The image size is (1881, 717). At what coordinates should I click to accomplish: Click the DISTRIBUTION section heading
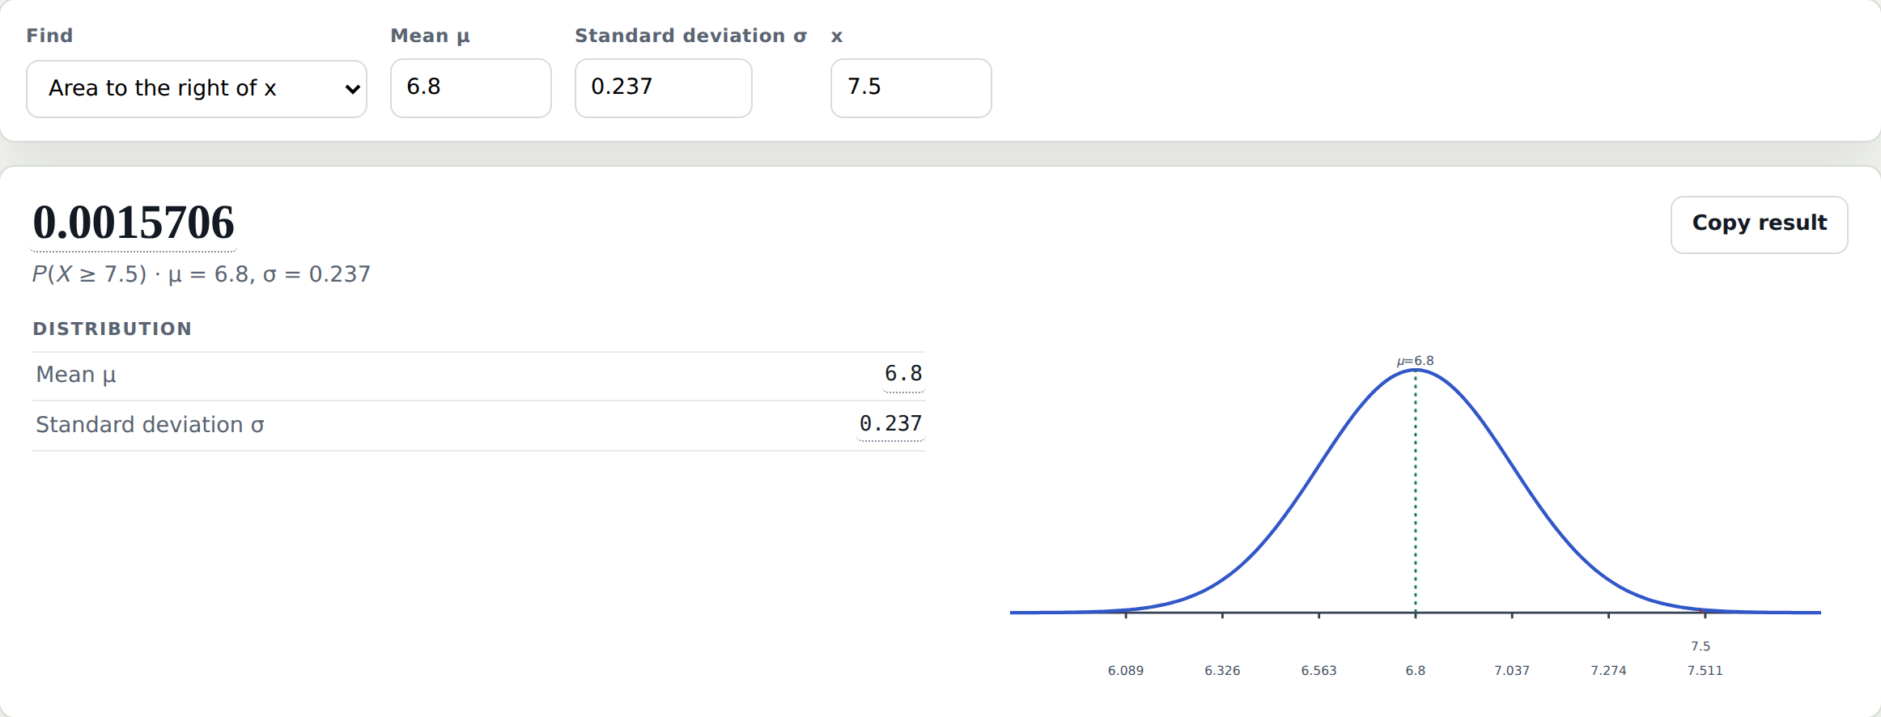click(x=113, y=329)
